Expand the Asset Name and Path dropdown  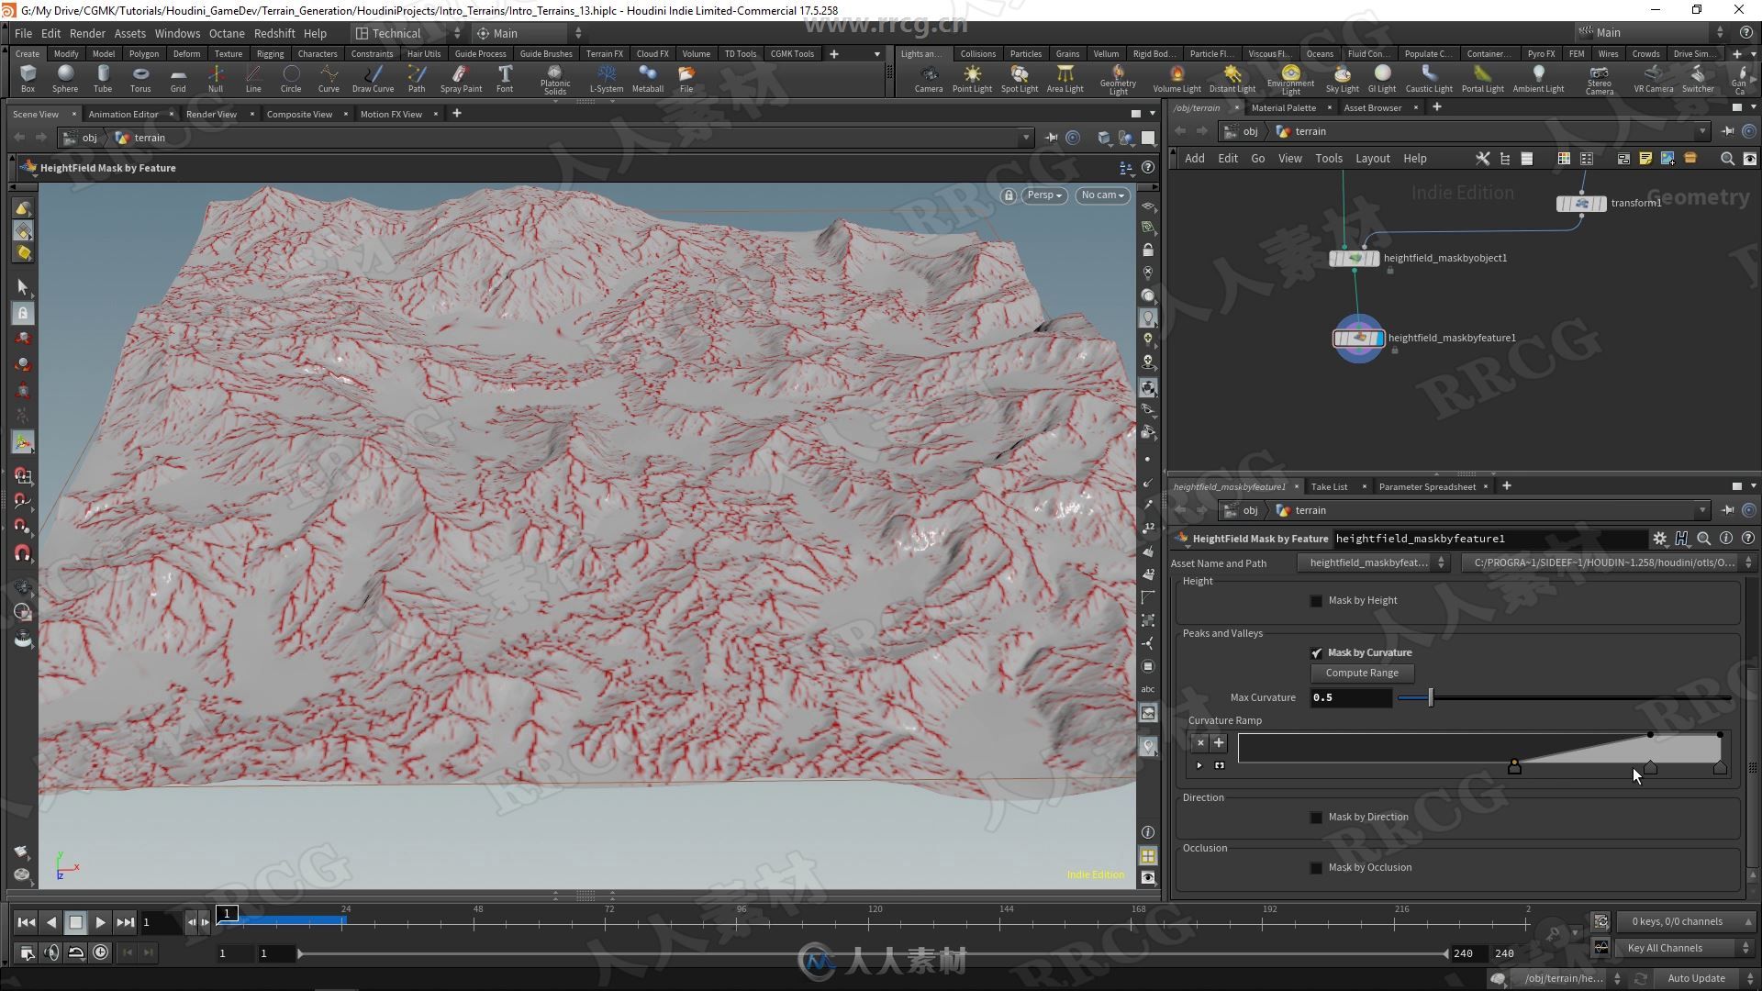[x=1443, y=562]
